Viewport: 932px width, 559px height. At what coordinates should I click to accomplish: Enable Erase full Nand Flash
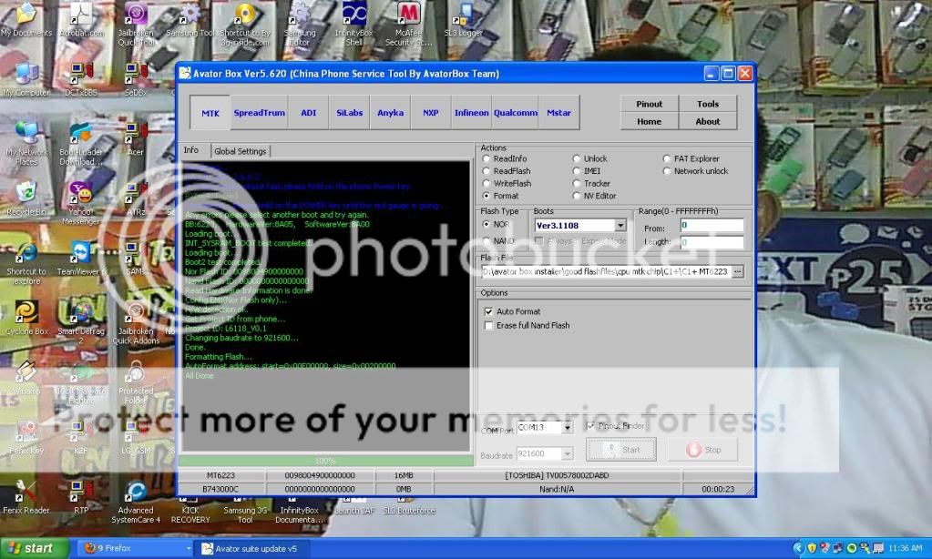coord(489,325)
